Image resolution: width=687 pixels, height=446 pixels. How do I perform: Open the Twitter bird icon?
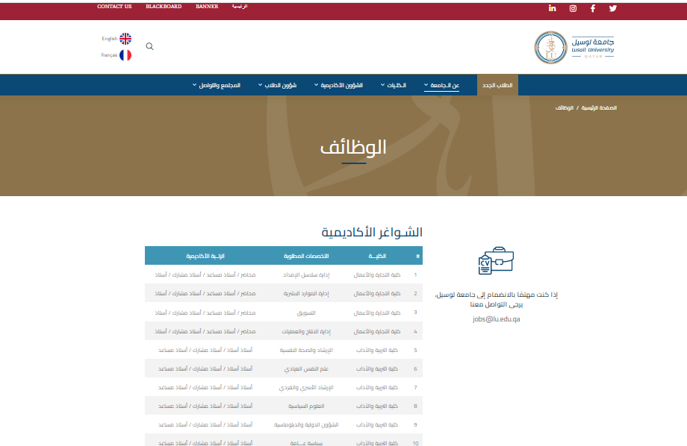click(x=613, y=8)
